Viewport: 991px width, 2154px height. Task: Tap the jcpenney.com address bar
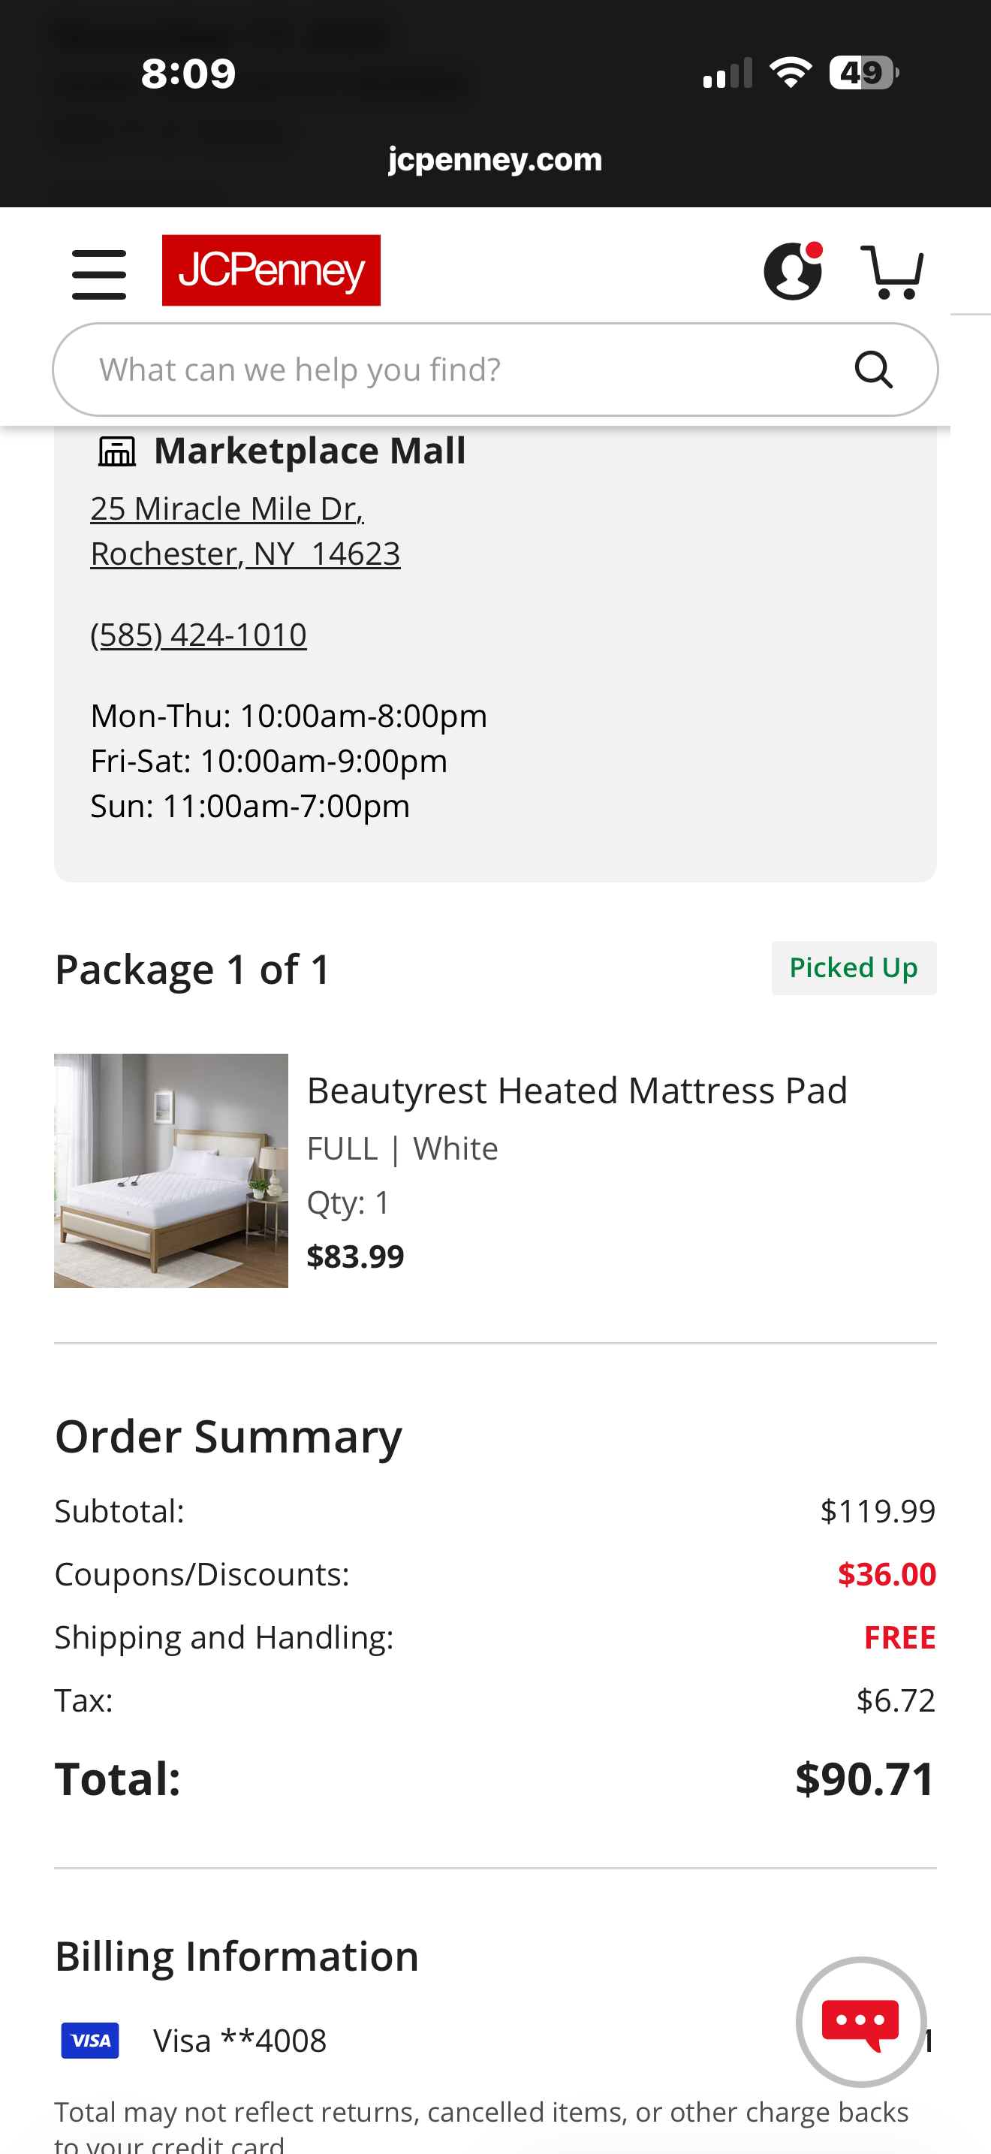pos(495,159)
